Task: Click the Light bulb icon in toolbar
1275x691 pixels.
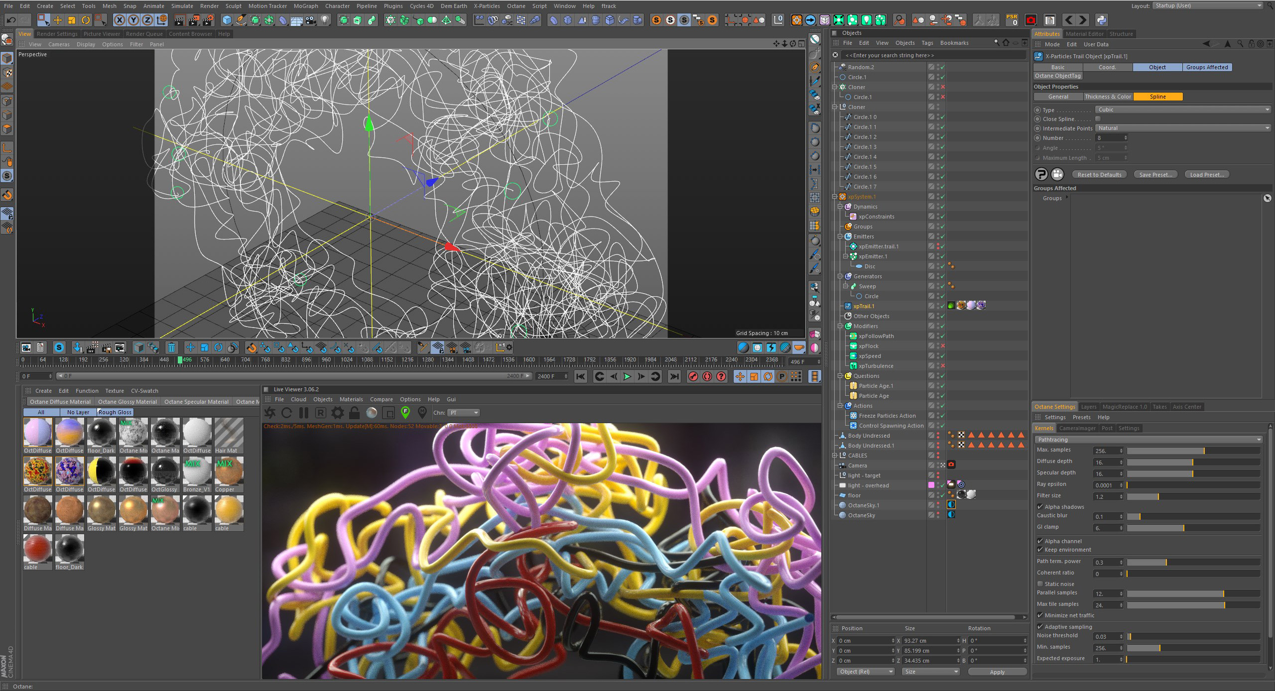Action: point(325,20)
